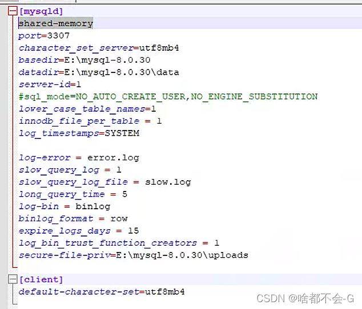Collapse the [mysqld] section fold marker
The height and width of the screenshot is (309, 362).
coord(13,11)
